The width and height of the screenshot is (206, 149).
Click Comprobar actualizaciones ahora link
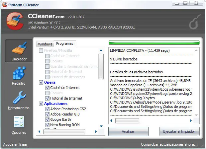click(x=169, y=144)
